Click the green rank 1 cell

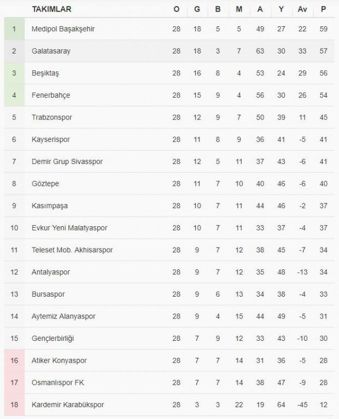point(14,29)
